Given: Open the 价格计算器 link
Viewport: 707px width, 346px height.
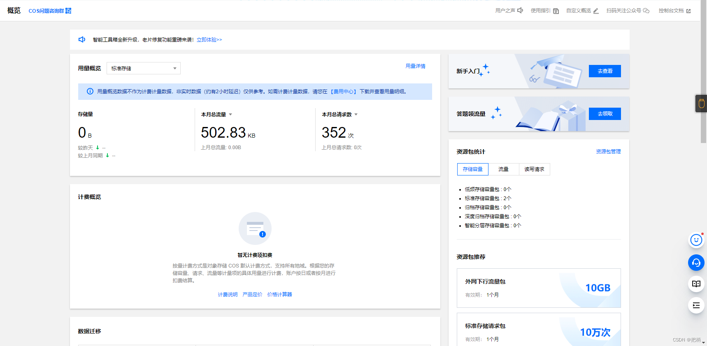Looking at the screenshot, I should click(x=279, y=295).
